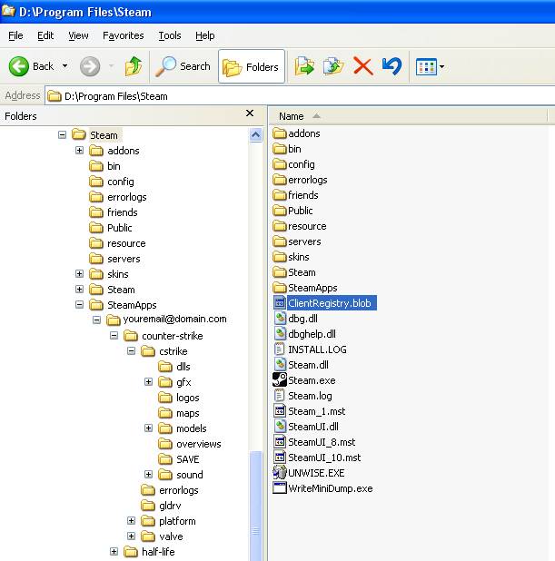Select the SteamUI_10.mst file icon
Viewport: 555px width, 561px height.
(280, 458)
